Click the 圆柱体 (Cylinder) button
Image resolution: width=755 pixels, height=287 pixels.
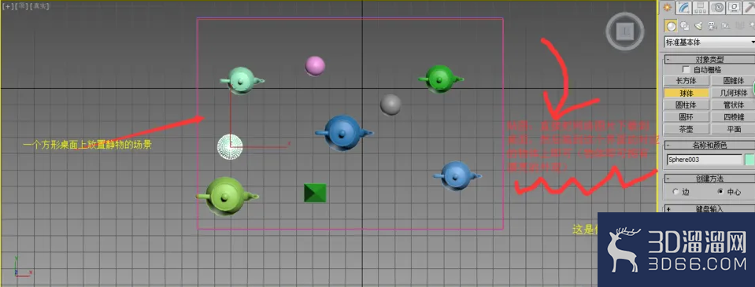(x=686, y=105)
